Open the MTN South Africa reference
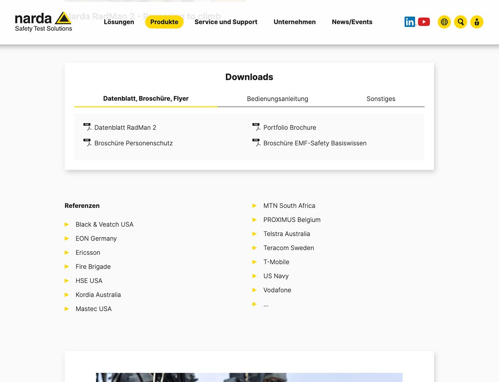This screenshot has height=382, width=499. tap(289, 205)
